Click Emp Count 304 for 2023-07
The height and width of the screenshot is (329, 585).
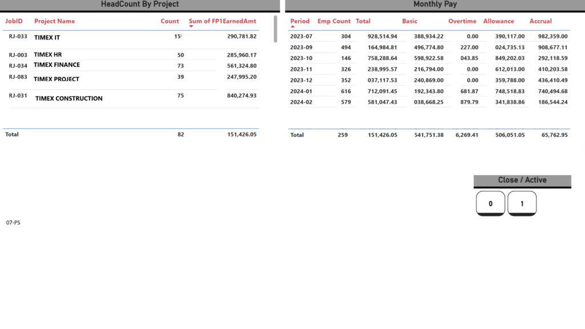coord(346,37)
